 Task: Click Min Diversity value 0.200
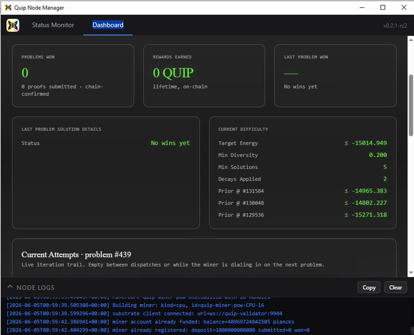pos(378,155)
